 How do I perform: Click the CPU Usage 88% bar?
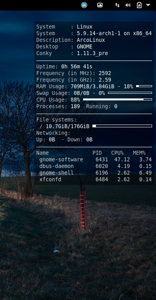tap(117, 100)
